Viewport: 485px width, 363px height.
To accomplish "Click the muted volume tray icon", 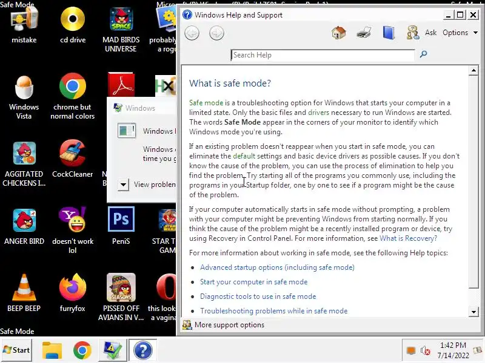I will tap(426, 351).
